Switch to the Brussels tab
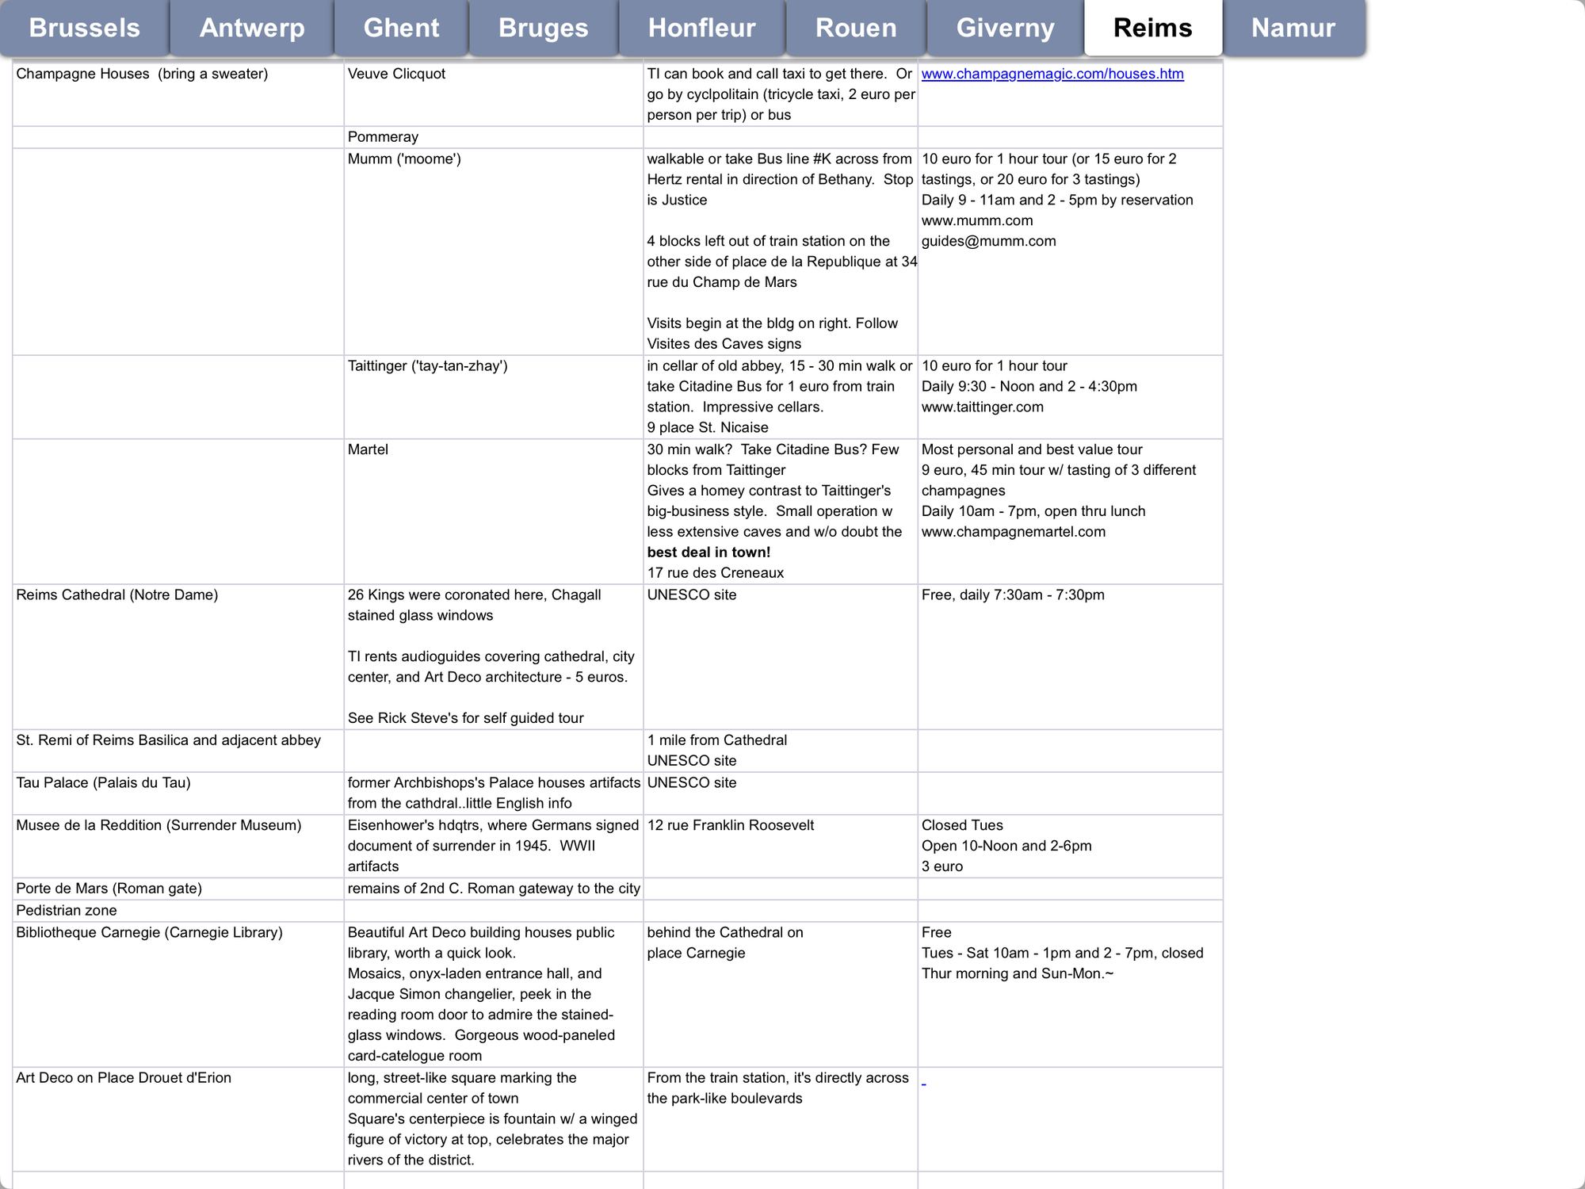 (84, 28)
